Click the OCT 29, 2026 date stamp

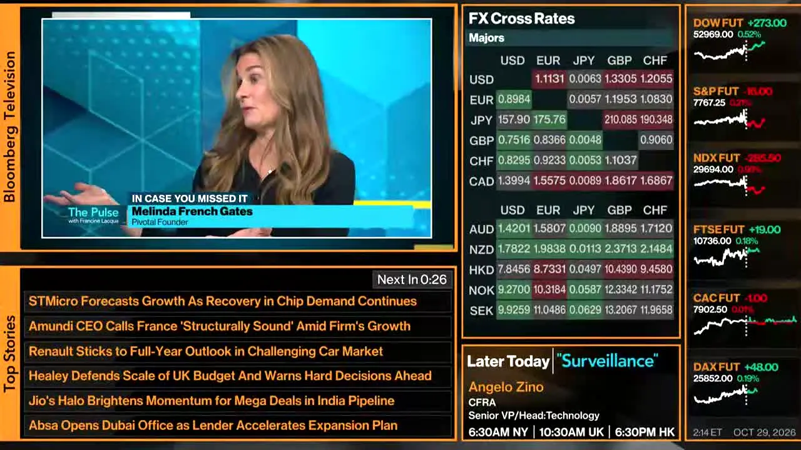[764, 432]
